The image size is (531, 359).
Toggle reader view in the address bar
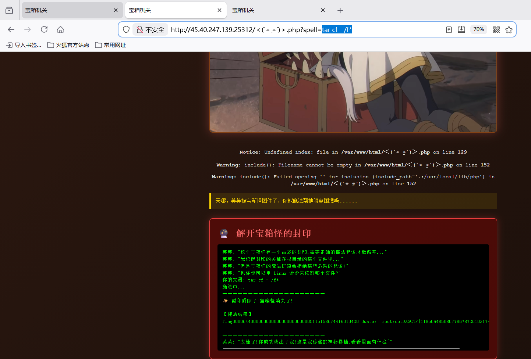point(449,29)
